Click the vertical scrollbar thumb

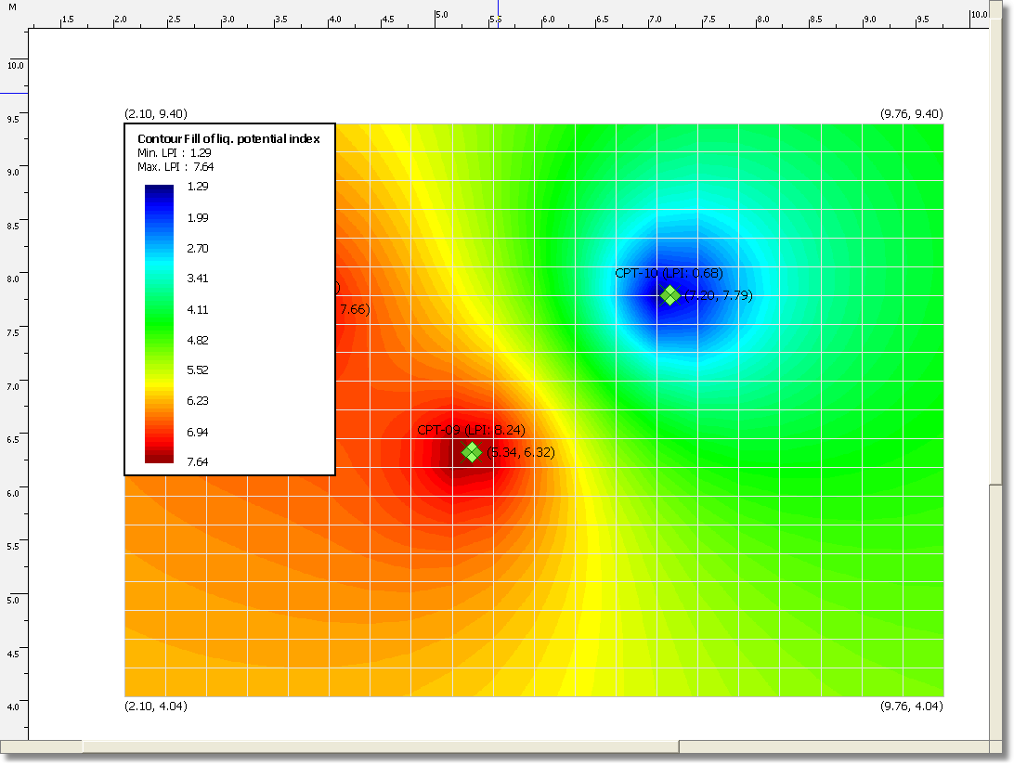point(994,251)
